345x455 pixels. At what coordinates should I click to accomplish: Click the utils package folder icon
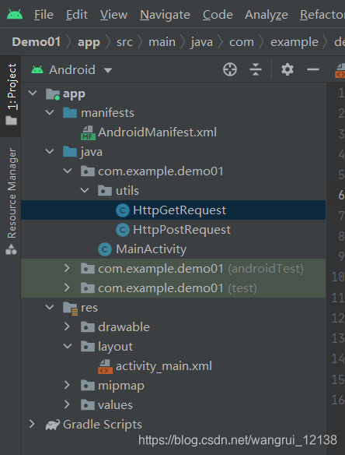pos(105,191)
